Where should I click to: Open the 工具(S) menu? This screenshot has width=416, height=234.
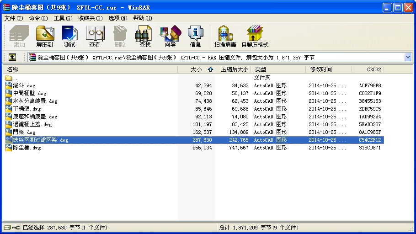pyautogui.click(x=63, y=18)
